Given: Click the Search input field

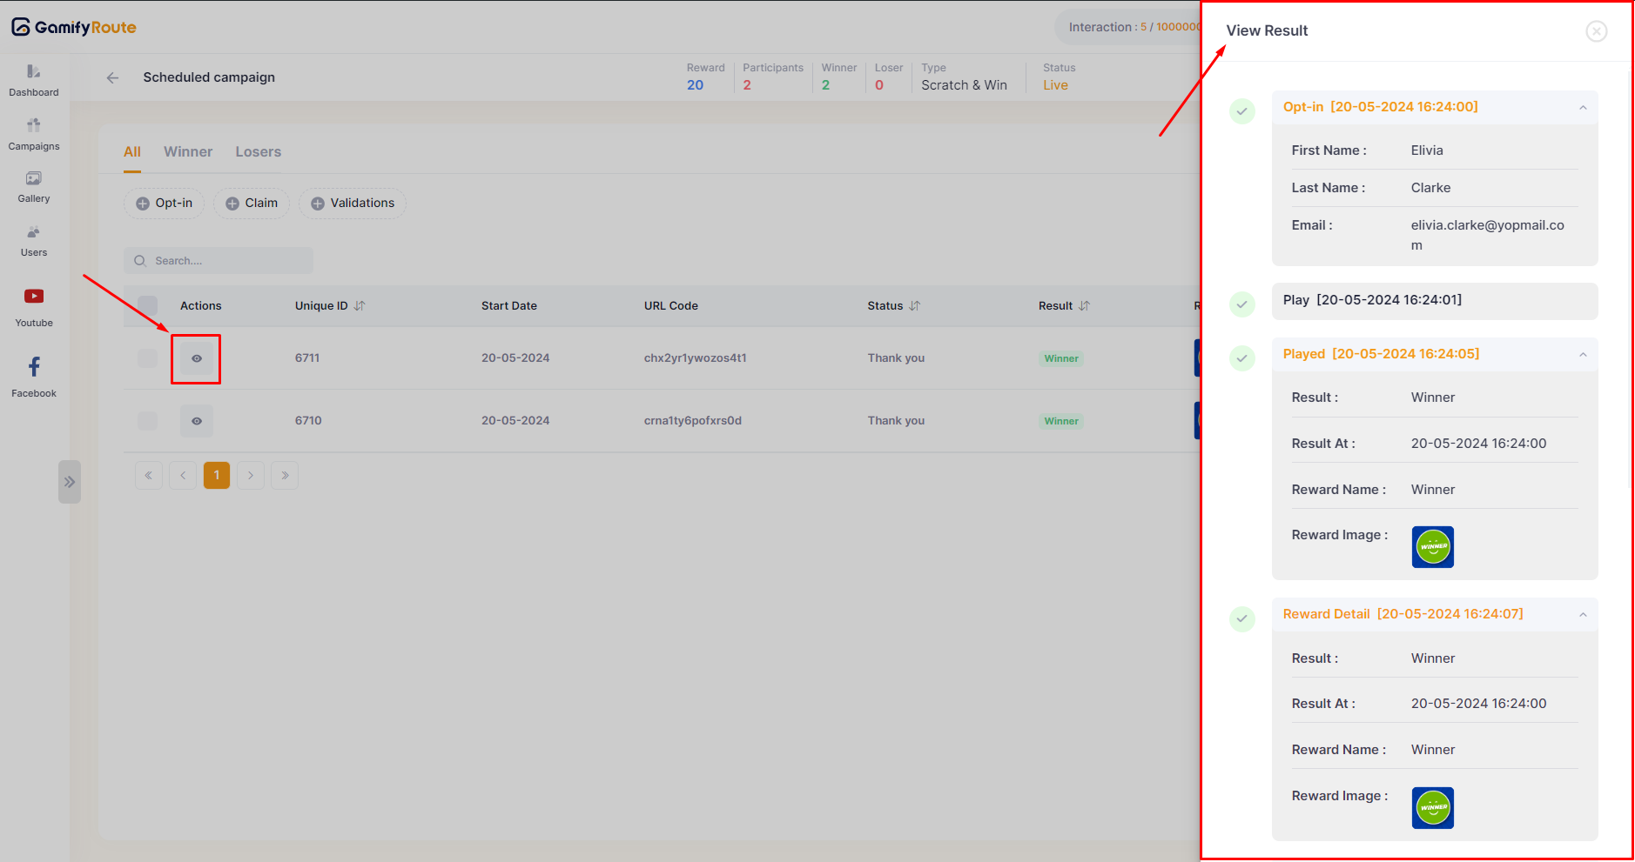Looking at the screenshot, I should (x=226, y=261).
